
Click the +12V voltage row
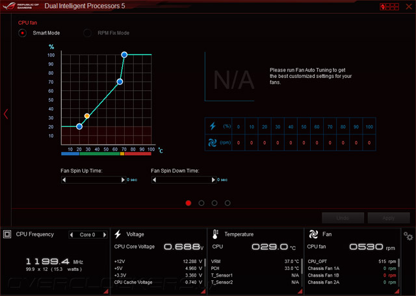[158, 262]
